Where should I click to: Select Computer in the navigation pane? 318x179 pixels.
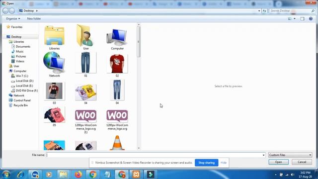pyautogui.click(x=20, y=71)
